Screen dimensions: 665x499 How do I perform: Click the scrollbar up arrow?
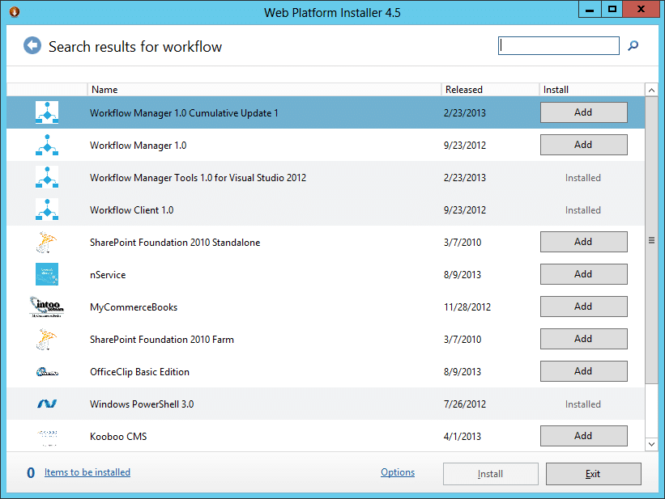(x=651, y=90)
